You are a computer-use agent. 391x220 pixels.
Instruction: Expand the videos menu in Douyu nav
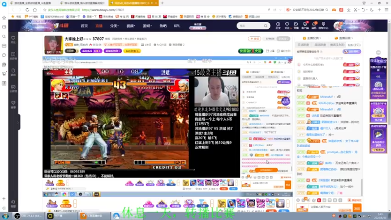pyautogui.click(x=130, y=26)
